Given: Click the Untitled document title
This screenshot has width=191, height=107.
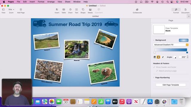Looking at the screenshot, I should point(93,6).
